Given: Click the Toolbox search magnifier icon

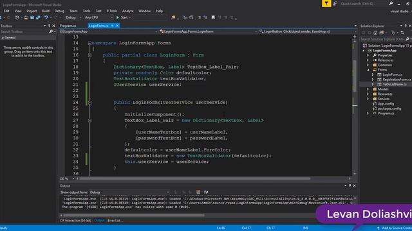Looking at the screenshot, I should point(51,31).
